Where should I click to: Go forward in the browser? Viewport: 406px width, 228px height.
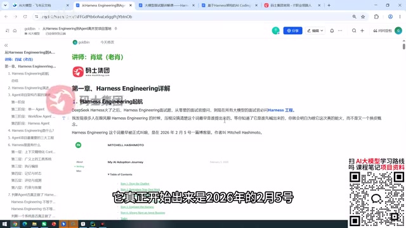click(15, 16)
